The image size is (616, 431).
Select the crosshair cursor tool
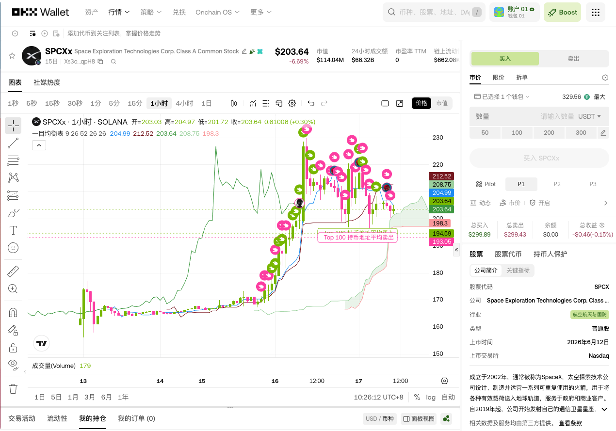(13, 126)
